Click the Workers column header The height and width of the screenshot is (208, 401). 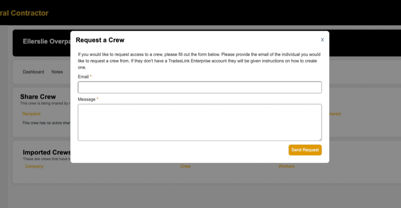pos(286,166)
